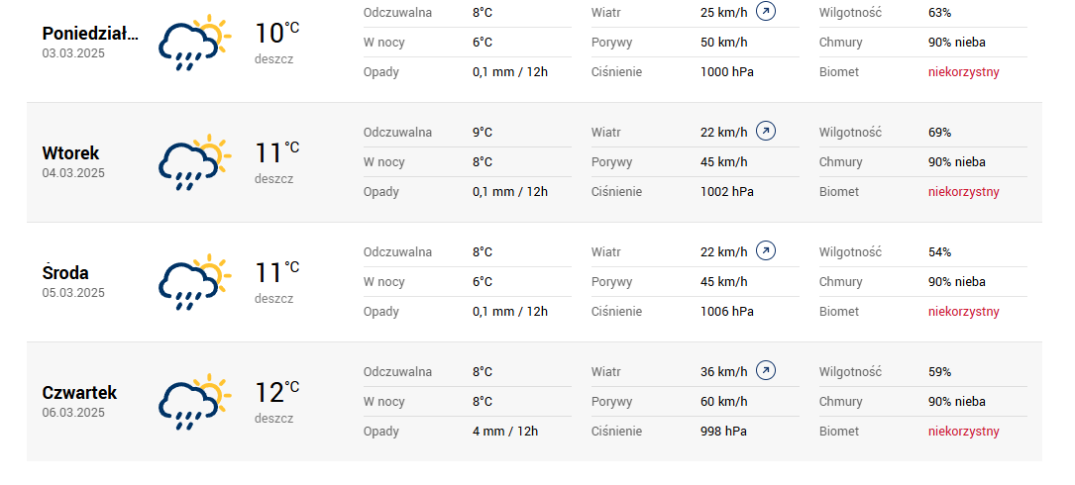Click wind direction arrow for Thursday
This screenshot has width=1075, height=485.
[765, 371]
